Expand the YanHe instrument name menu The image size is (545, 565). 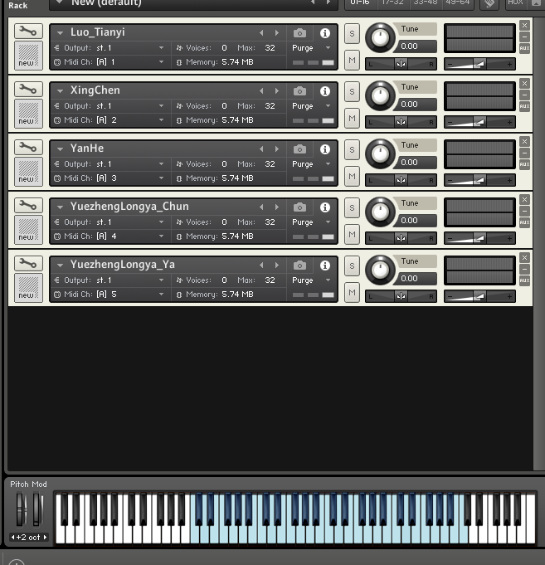click(61, 149)
